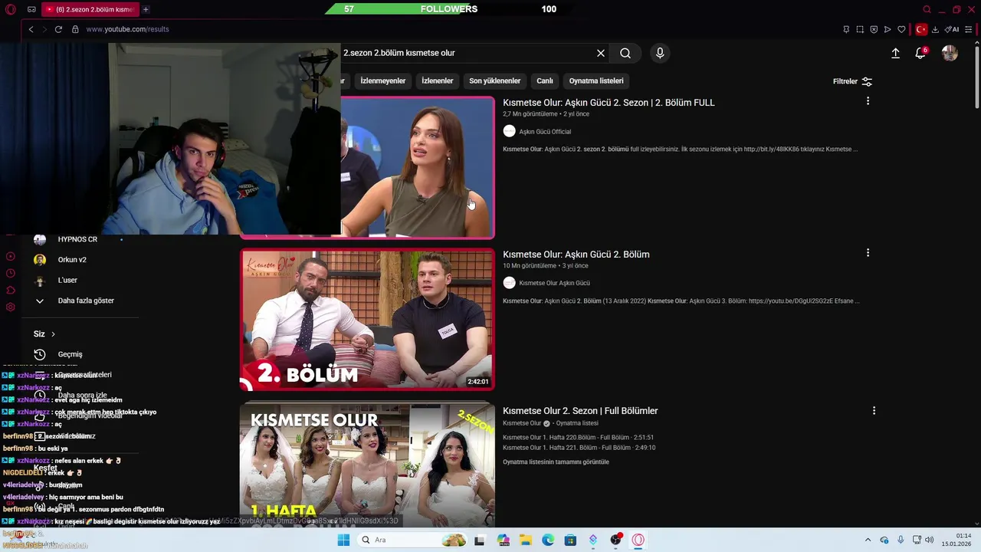Select the Son yüklenenler filter chip
The height and width of the screenshot is (552, 981).
click(x=494, y=80)
